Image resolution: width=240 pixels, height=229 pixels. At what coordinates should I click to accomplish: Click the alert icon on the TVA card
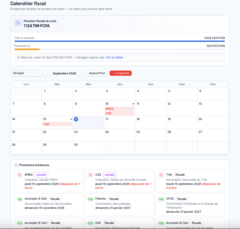pos(161,175)
